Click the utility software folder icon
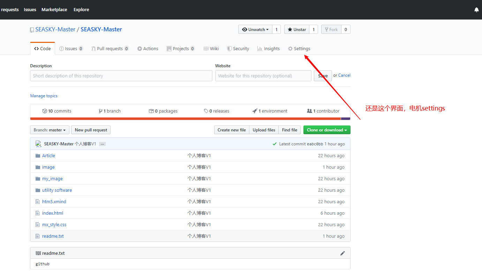The width and height of the screenshot is (482, 275). pos(38,190)
